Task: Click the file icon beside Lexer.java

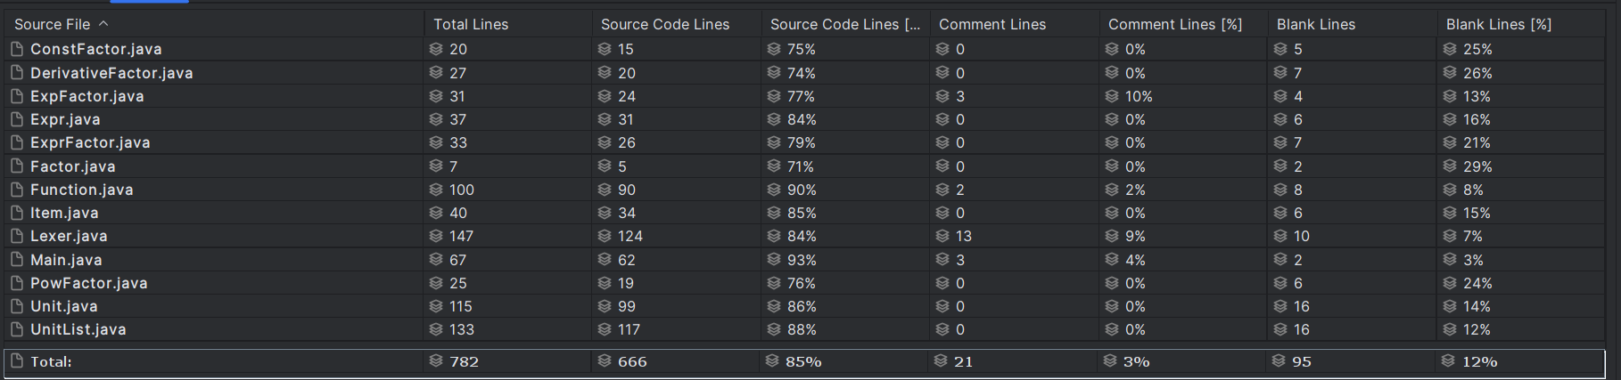Action: (x=16, y=236)
